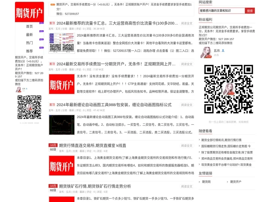This screenshot has width=270, height=202.
Task: Click the 网站搜索 heading
Action: (x=205, y=2)
